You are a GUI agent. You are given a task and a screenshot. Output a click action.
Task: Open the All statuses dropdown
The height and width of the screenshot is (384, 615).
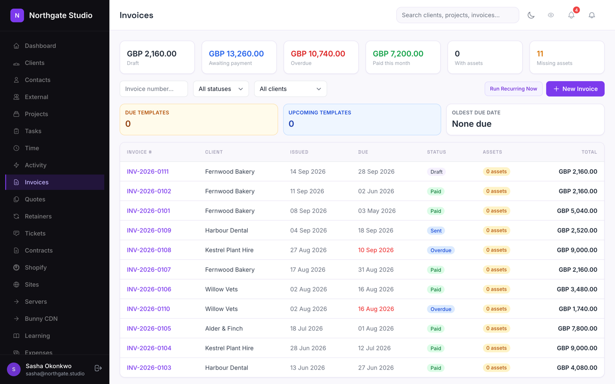(221, 89)
